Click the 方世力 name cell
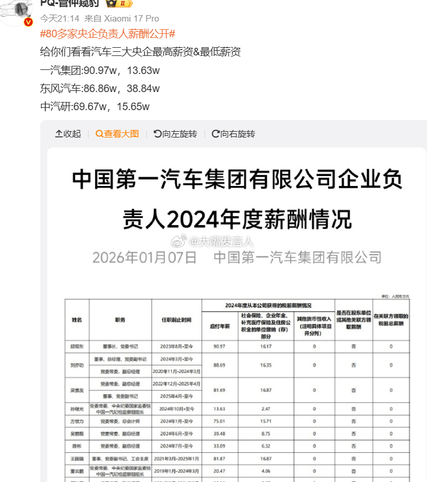Viewport: 427px width, 482px height. click(x=77, y=421)
